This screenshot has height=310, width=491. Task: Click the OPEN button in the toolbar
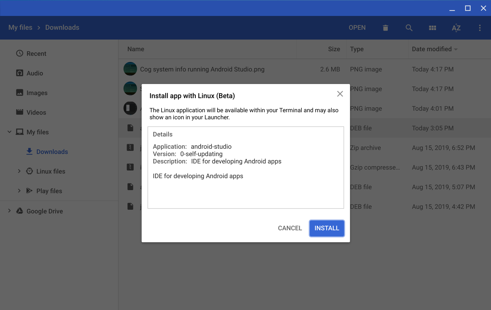tap(357, 28)
